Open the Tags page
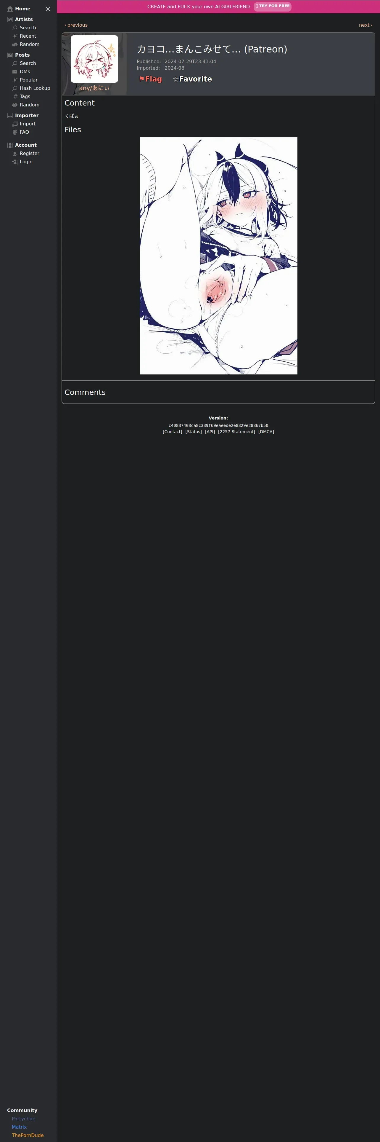The height and width of the screenshot is (1142, 380). click(25, 97)
